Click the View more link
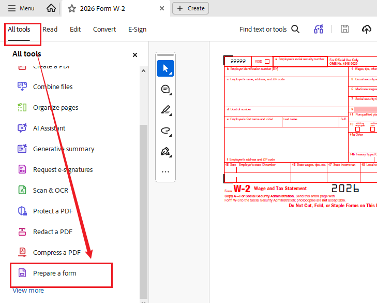 28,291
